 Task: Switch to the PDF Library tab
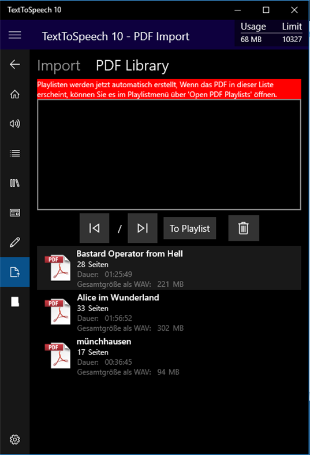click(132, 66)
